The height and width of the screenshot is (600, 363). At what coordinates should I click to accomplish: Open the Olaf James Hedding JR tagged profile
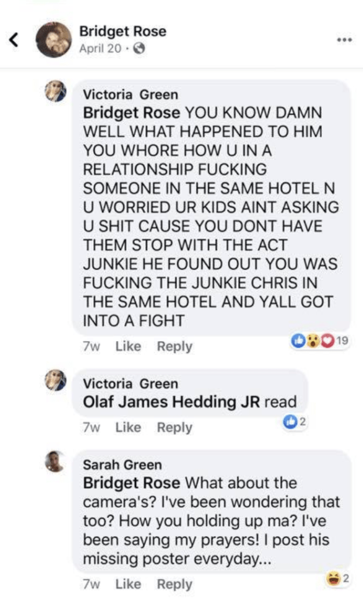point(172,402)
